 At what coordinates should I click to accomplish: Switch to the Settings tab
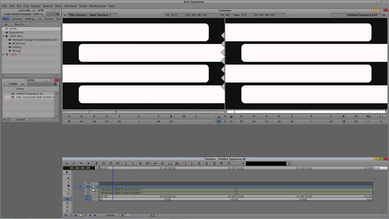(30, 19)
